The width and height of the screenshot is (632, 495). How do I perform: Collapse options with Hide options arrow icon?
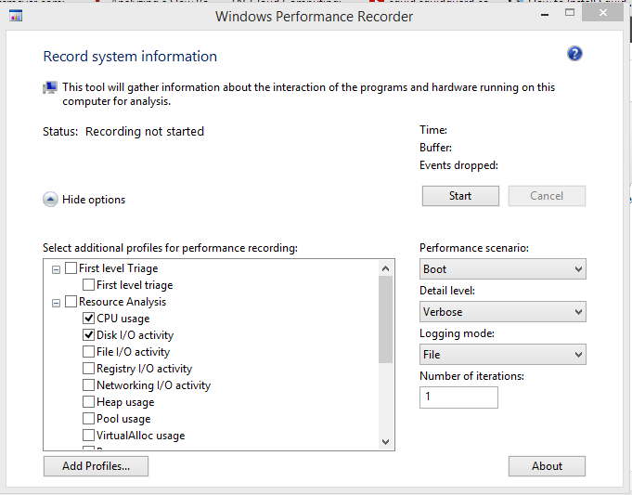tap(50, 200)
